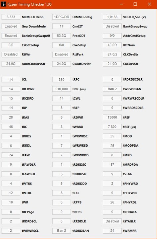Screen dimensions: 157x239
Task: Click the tWRWRBAN Ban 2 field
Action: pyautogui.click(x=112, y=89)
